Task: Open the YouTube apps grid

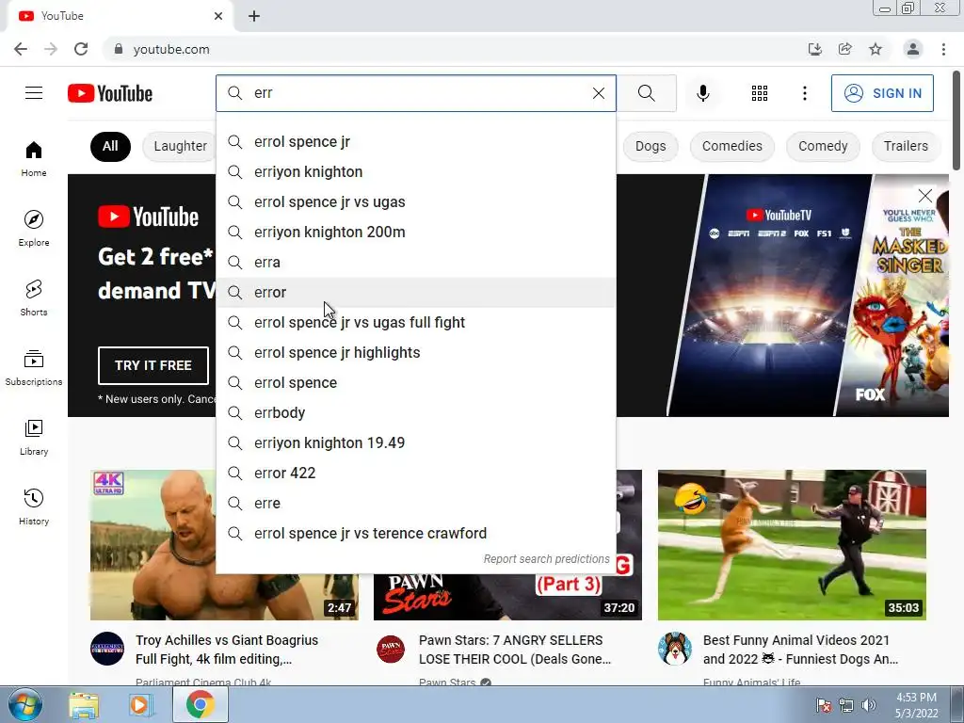Action: [x=760, y=93]
